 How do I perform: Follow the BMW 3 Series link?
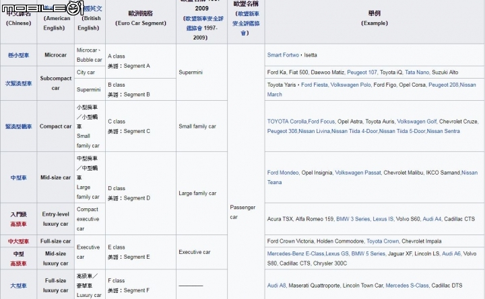click(x=353, y=219)
